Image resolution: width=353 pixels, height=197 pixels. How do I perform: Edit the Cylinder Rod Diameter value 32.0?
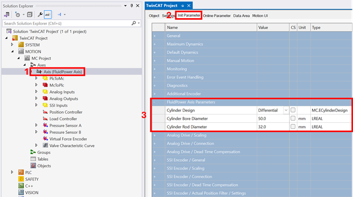click(273, 127)
